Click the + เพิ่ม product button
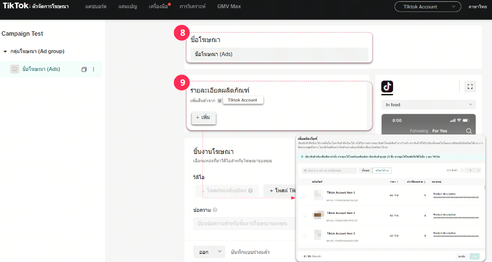Image resolution: width=492 pixels, height=262 pixels. (204, 117)
